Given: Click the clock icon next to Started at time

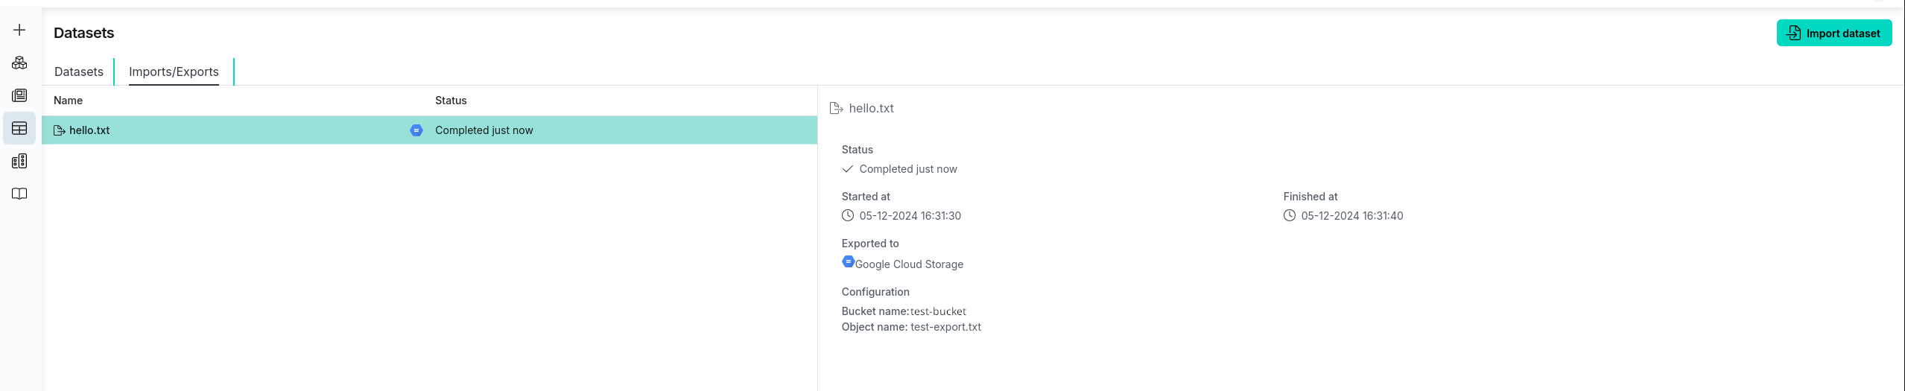Looking at the screenshot, I should click(848, 216).
